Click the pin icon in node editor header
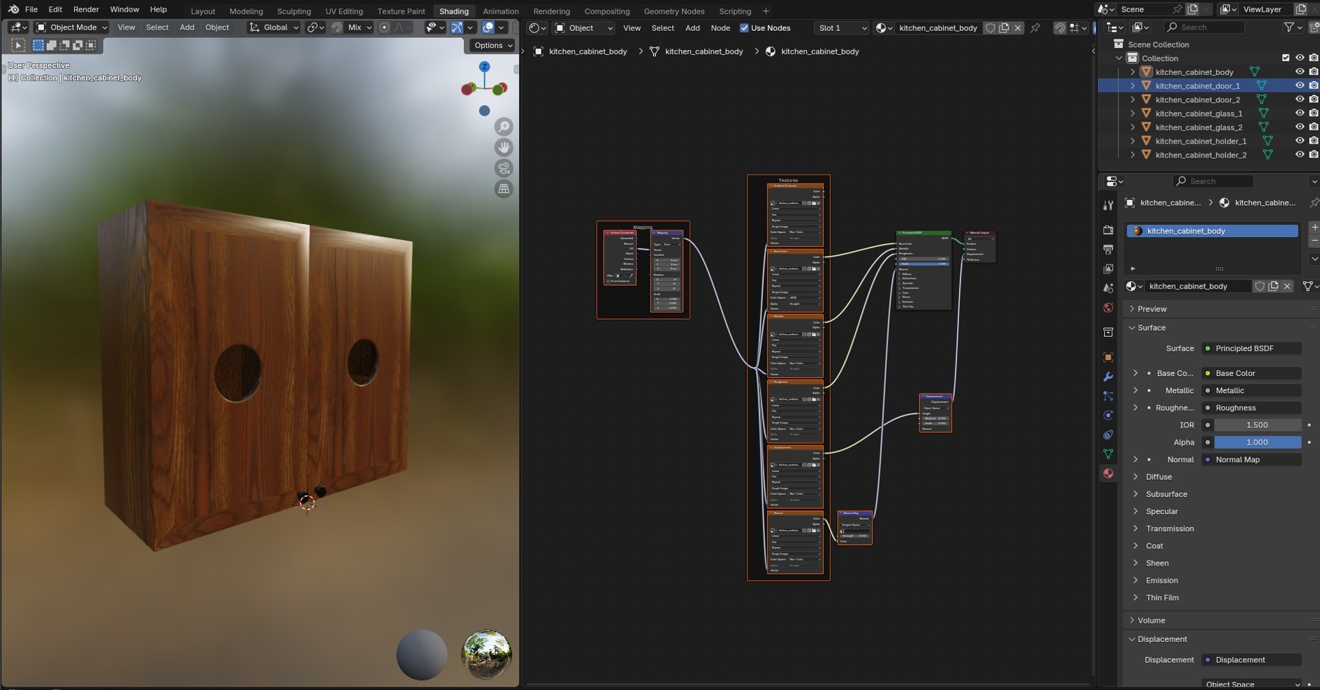Screen dimensions: 1320x690 [1035, 28]
